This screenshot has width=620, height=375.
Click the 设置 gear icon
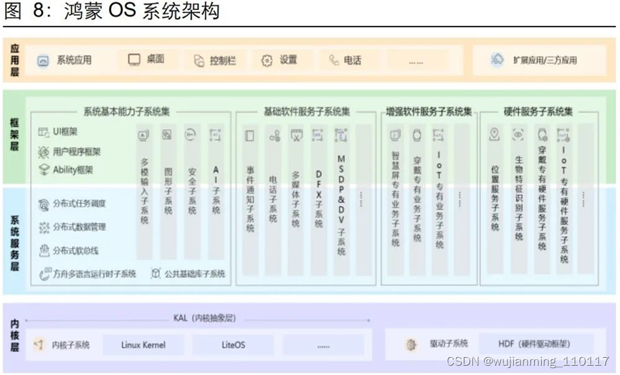point(267,60)
